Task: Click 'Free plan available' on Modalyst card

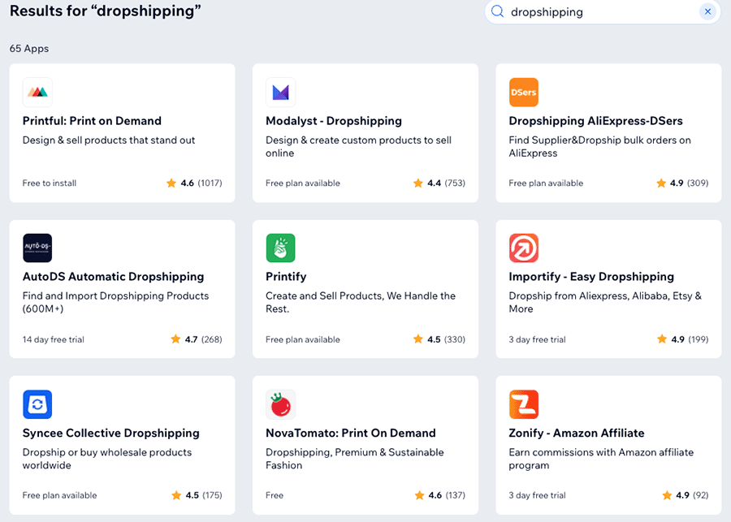Action: point(303,183)
